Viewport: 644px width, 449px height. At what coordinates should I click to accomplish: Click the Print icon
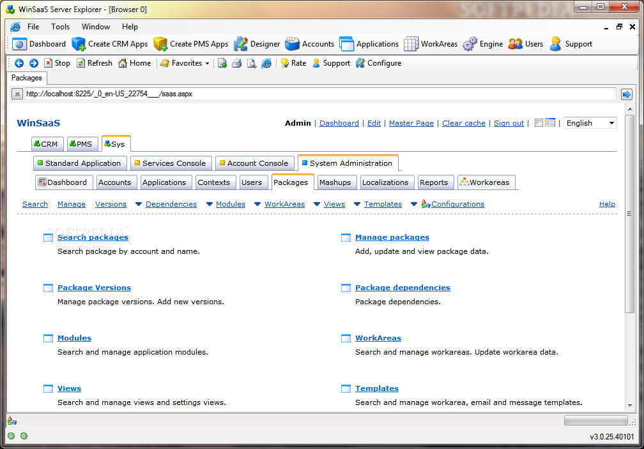click(x=236, y=63)
